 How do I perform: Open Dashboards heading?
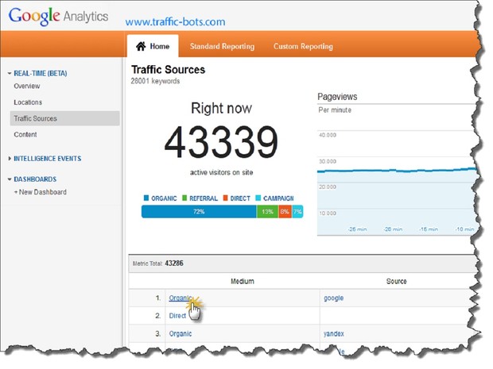[x=35, y=179]
